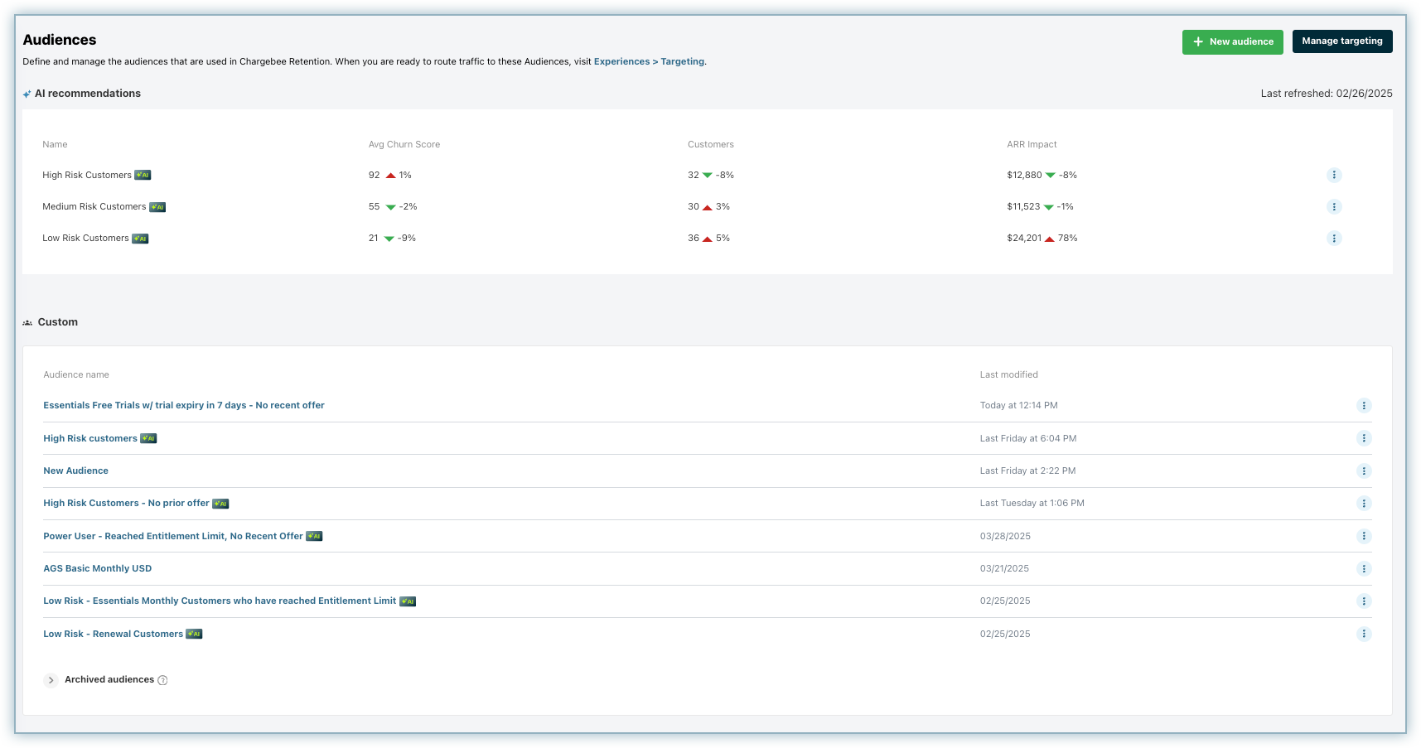Click the Last refreshed: 02/26/2025 text

point(1327,94)
